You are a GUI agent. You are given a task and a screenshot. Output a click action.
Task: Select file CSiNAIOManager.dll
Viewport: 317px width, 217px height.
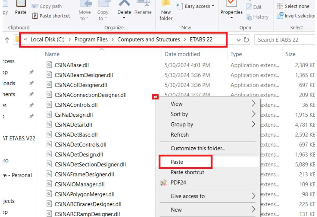pyautogui.click(x=79, y=184)
